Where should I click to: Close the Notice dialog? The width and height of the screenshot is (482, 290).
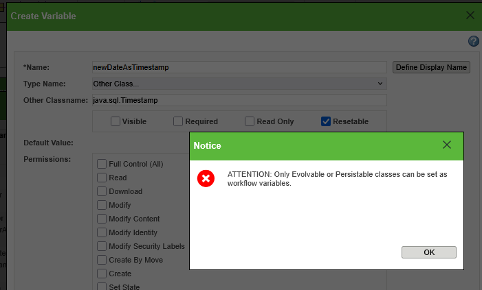(x=447, y=145)
